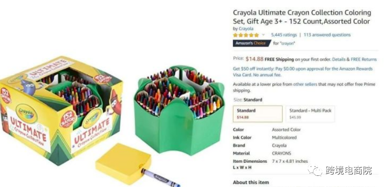Image resolution: width=384 pixels, height=187 pixels.
Task: Open shipping Details link
Action: (x=338, y=59)
